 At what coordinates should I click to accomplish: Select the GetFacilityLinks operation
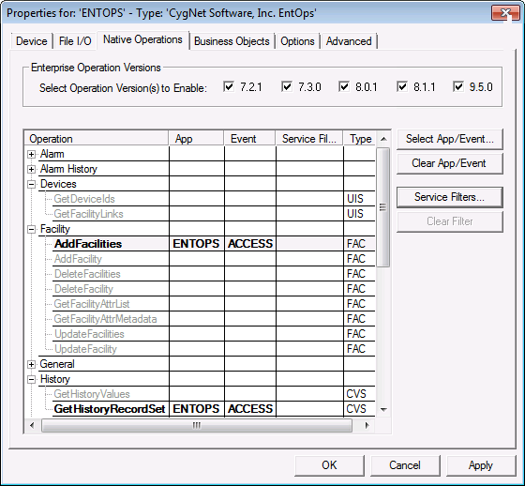pos(88,214)
